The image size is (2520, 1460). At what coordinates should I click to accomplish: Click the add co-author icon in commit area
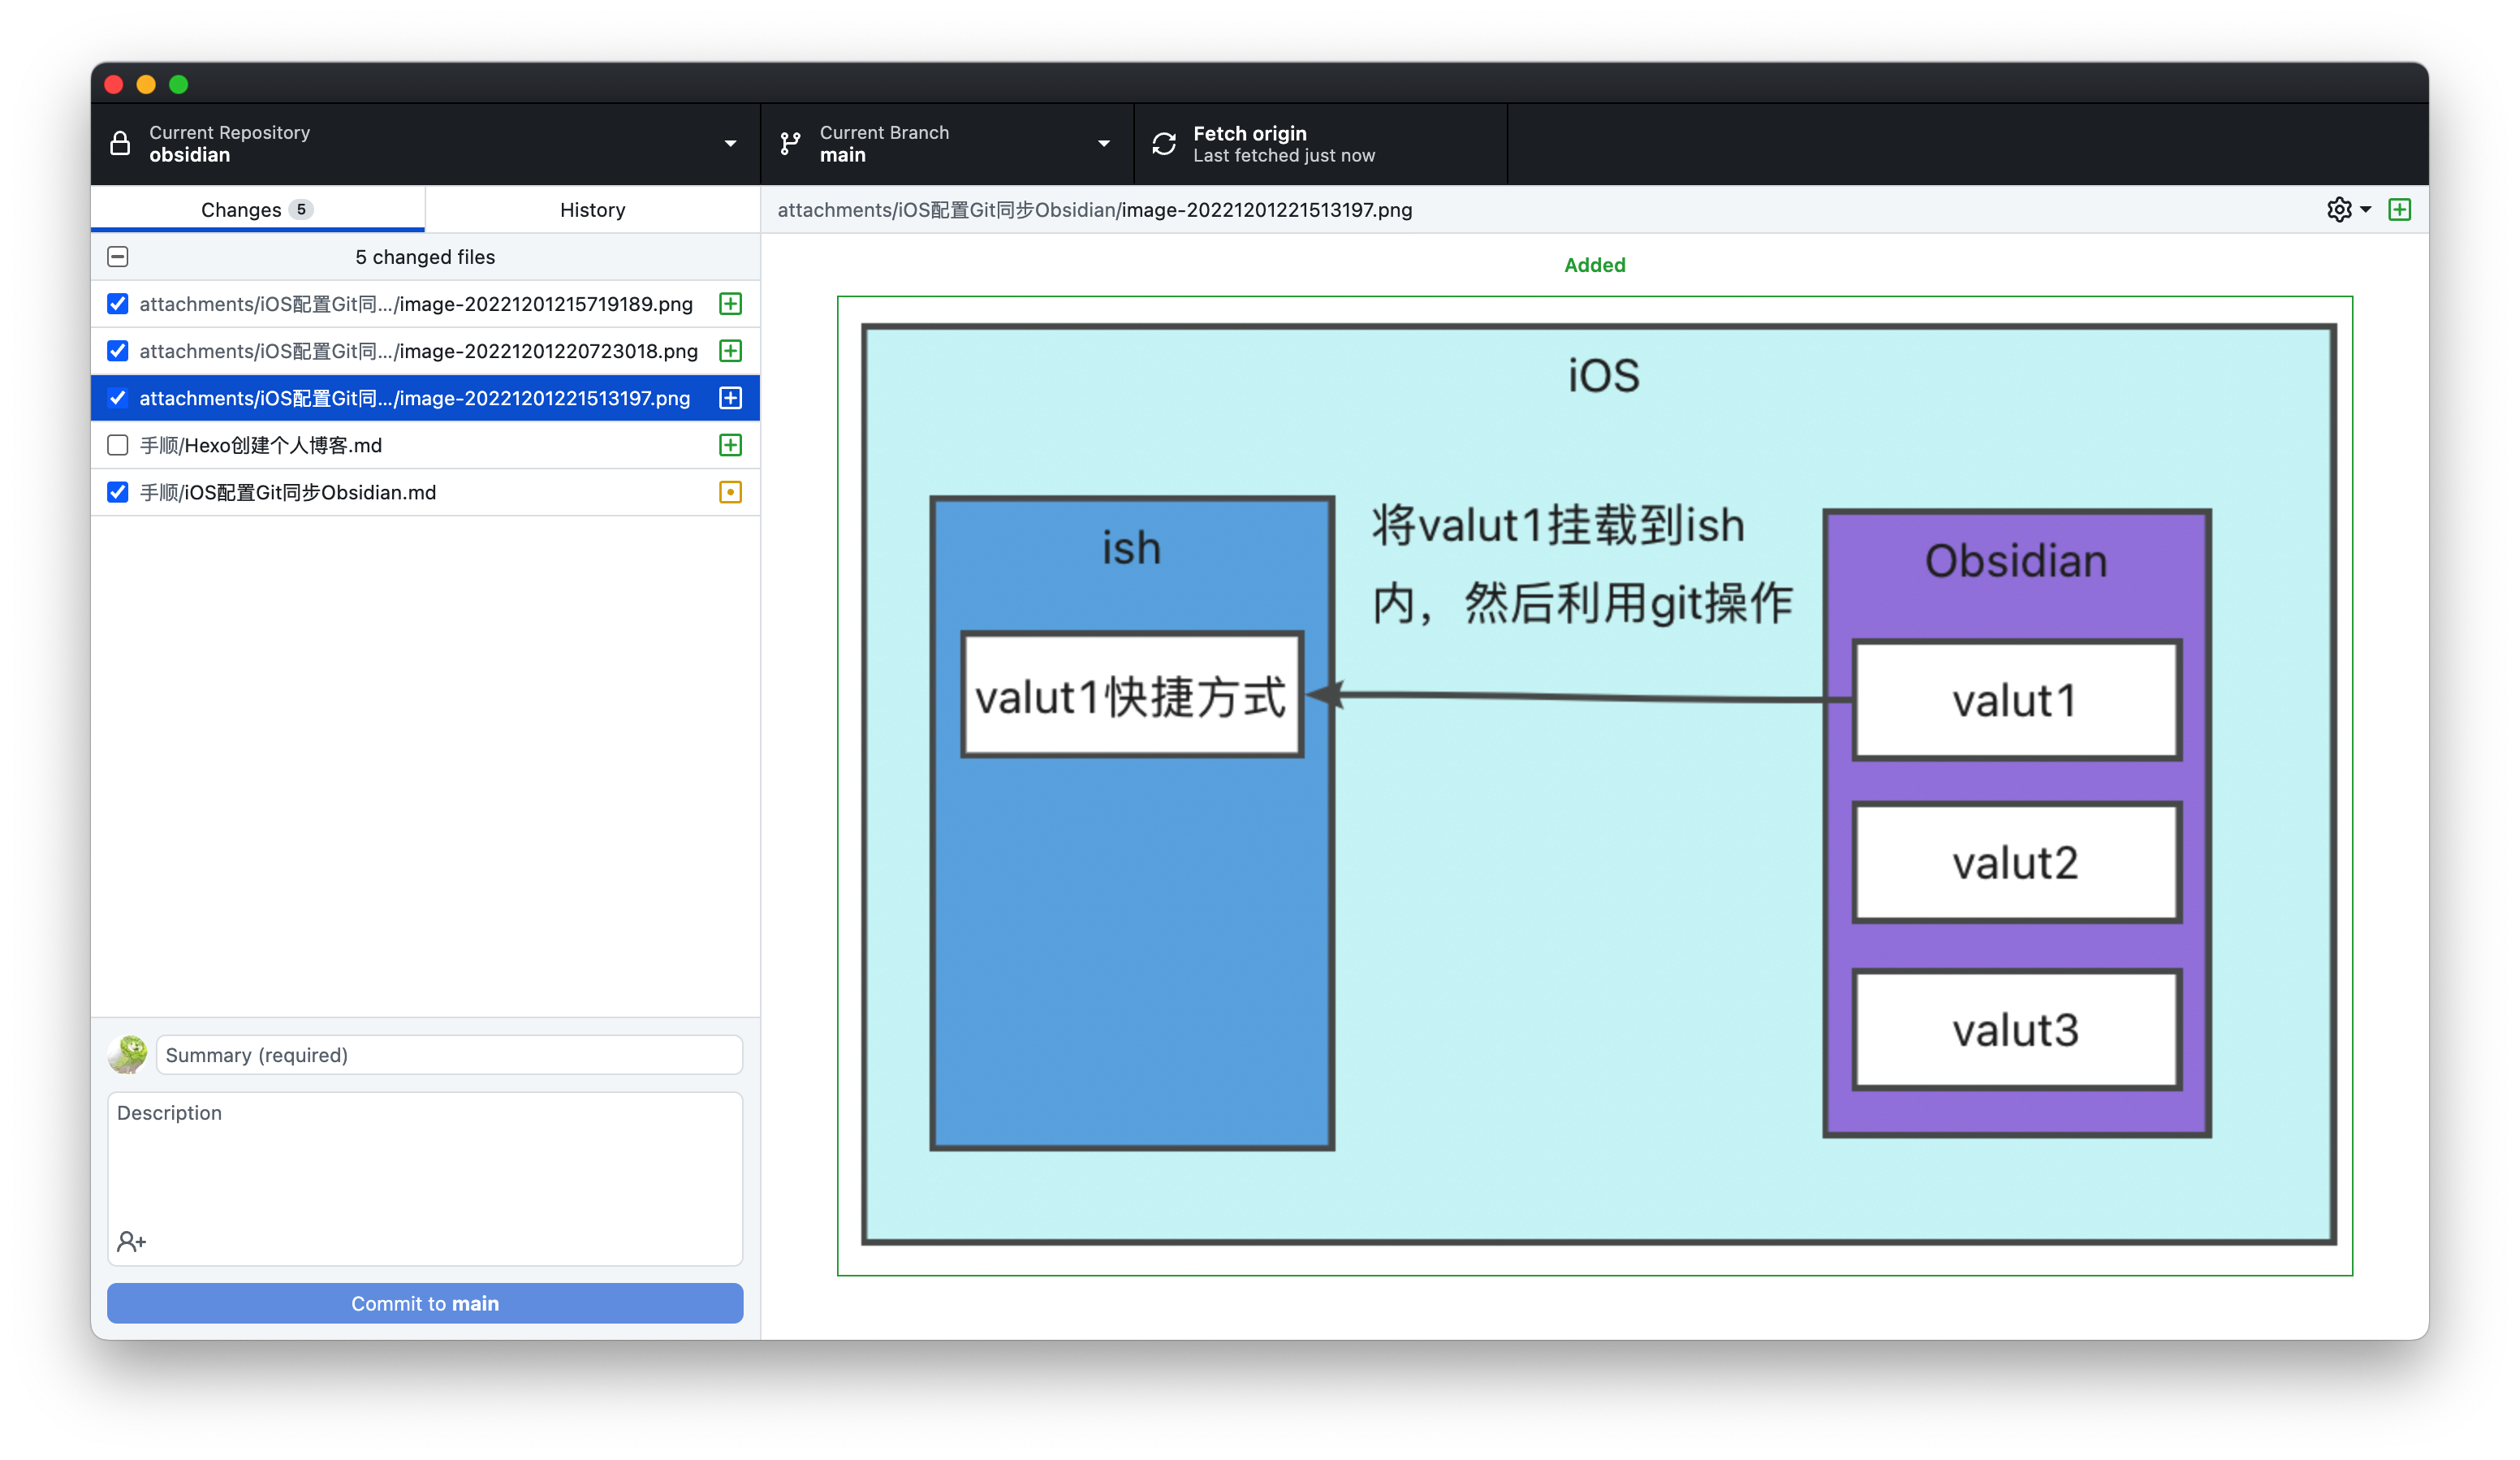tap(130, 1241)
